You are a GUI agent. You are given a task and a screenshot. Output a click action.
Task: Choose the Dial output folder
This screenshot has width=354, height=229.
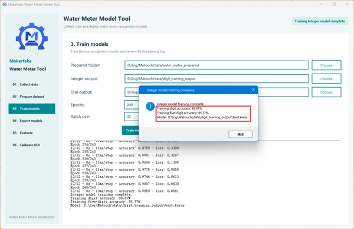[x=326, y=92]
